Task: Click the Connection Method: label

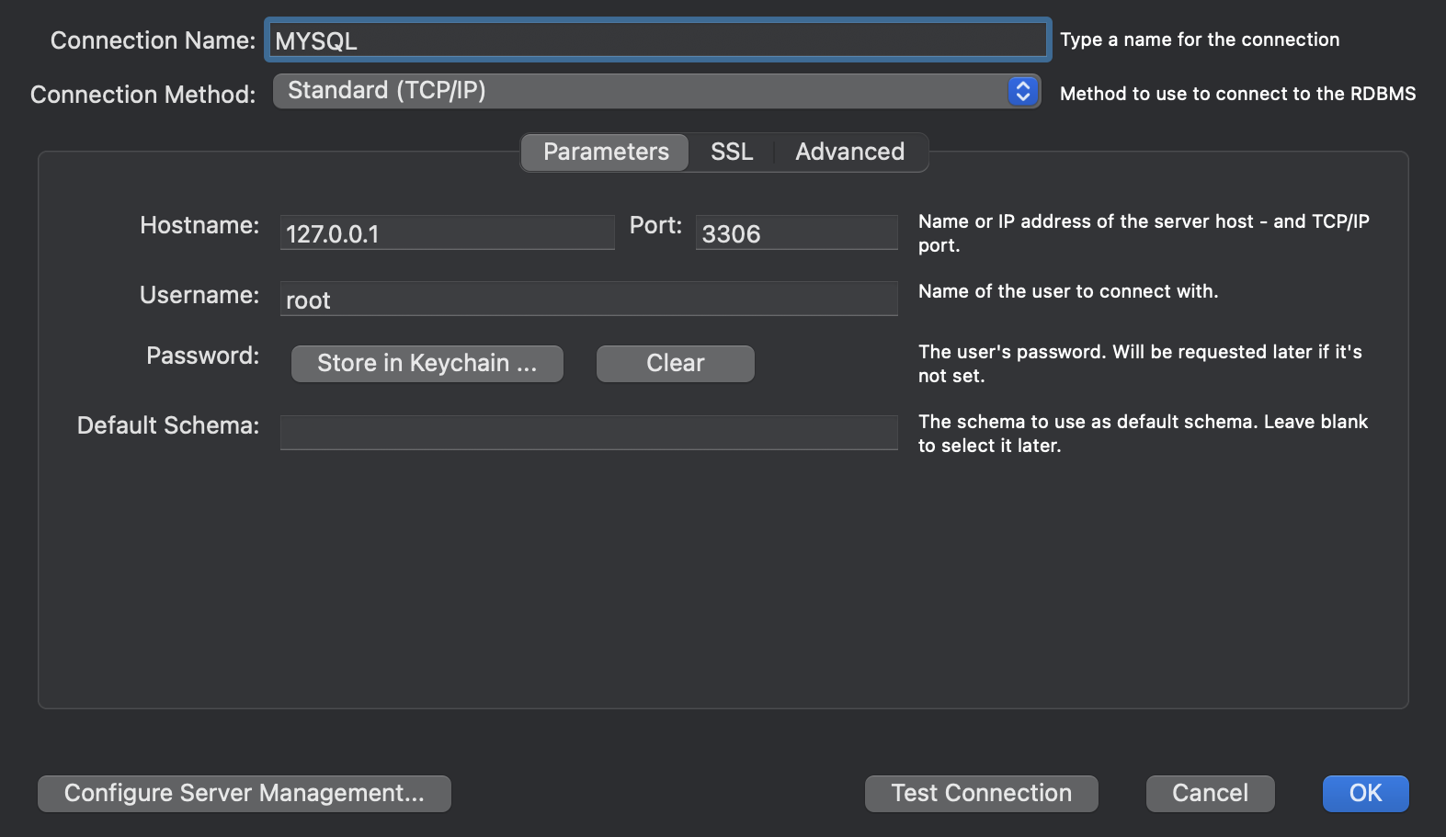Action: [143, 95]
